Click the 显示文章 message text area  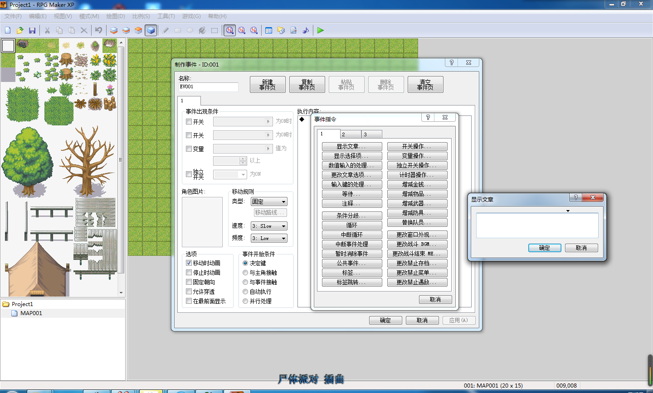pyautogui.click(x=537, y=225)
